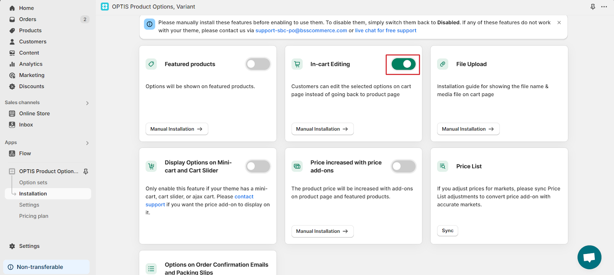This screenshot has height=275, width=614.
Task: Click the File Upload card title
Action: point(471,64)
